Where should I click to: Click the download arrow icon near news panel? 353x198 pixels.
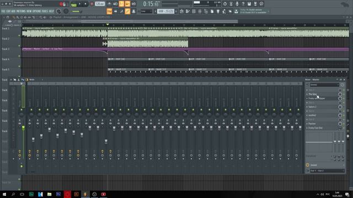[236, 11]
